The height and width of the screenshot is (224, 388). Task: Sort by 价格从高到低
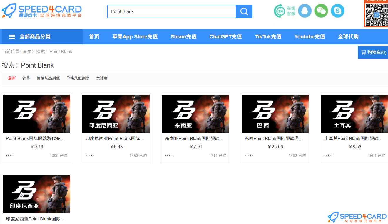[x=48, y=78]
